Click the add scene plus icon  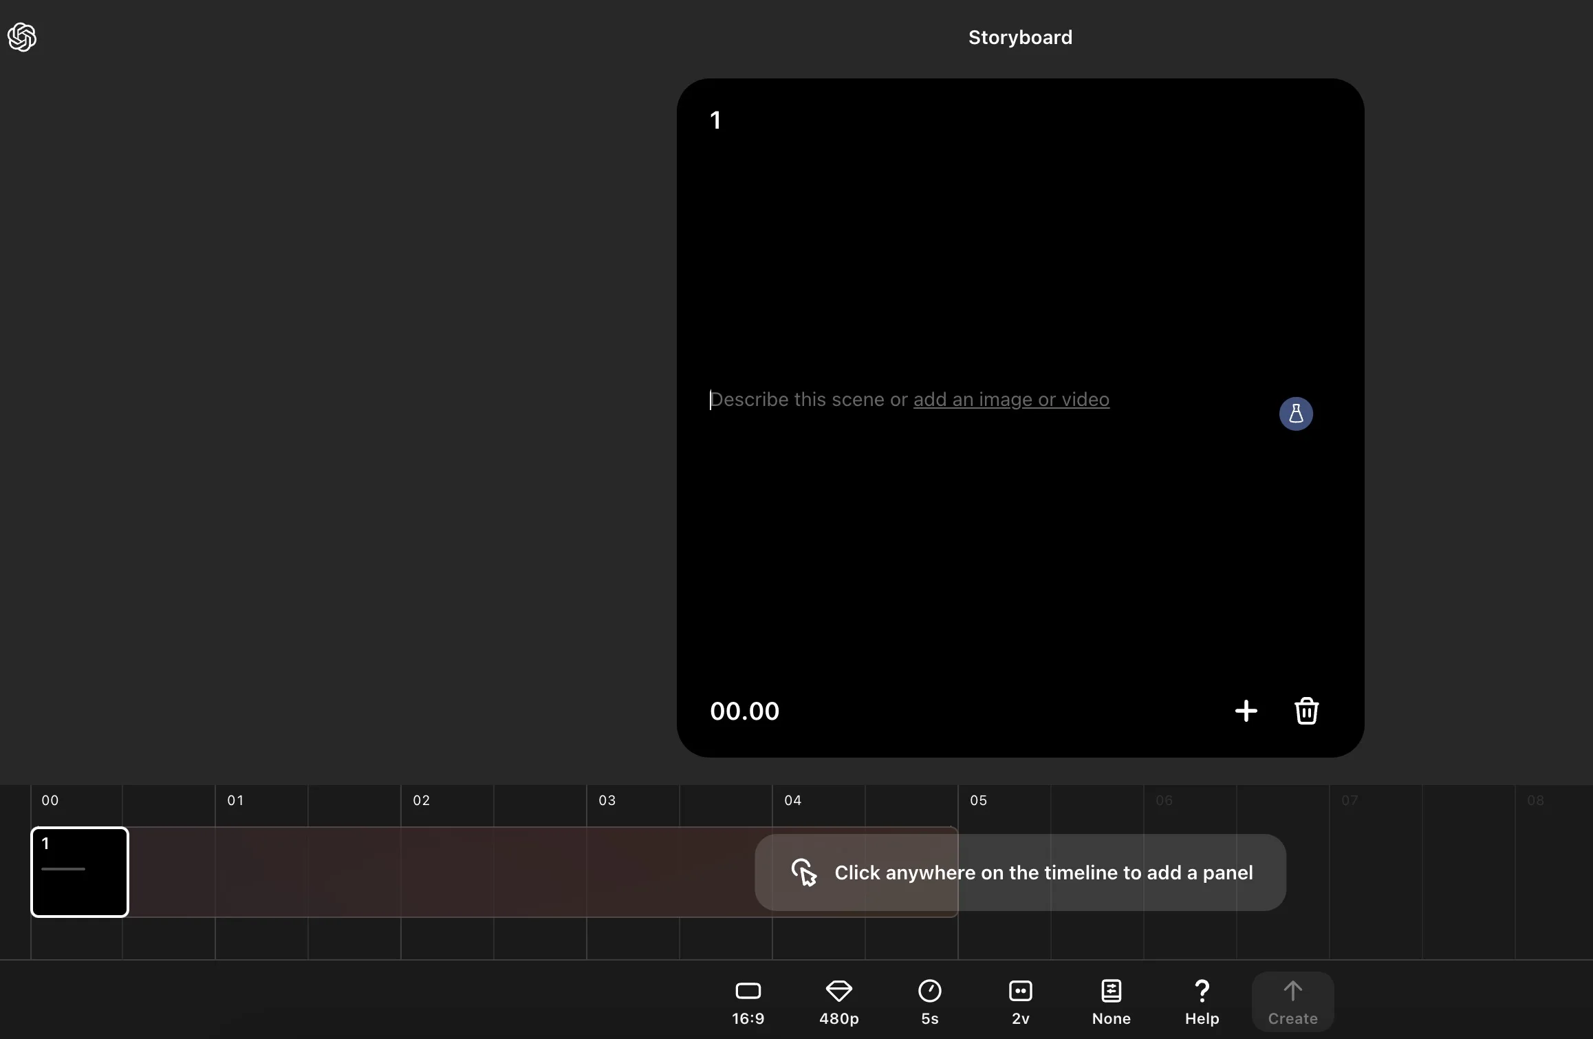coord(1246,711)
